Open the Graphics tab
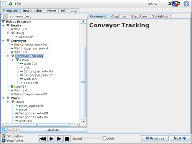192x144 pixels. [x=119, y=17]
